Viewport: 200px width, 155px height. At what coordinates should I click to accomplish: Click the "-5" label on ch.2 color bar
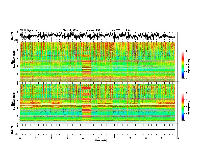coord(186,107)
